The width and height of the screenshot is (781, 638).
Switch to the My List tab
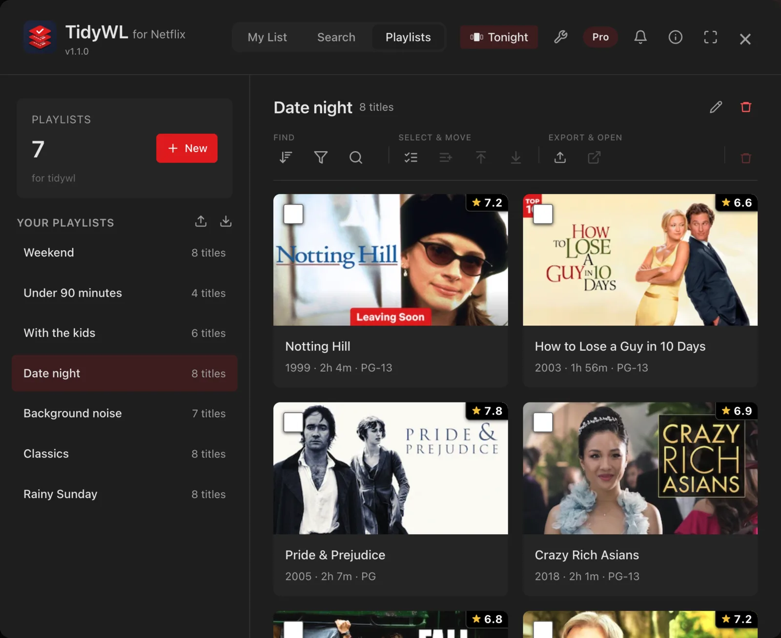[x=267, y=37]
